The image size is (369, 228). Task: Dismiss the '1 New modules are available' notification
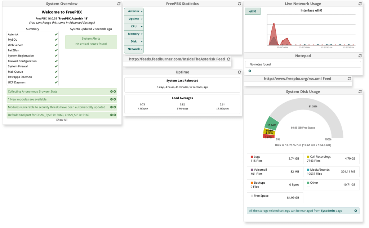pyautogui.click(x=115, y=99)
